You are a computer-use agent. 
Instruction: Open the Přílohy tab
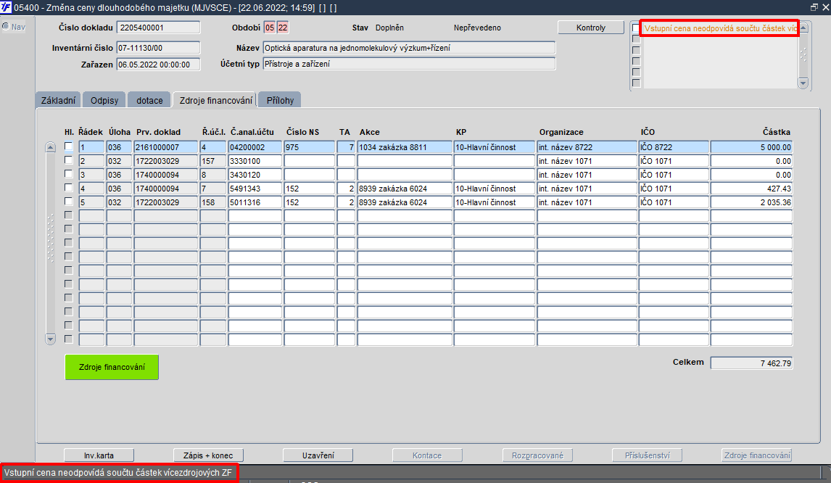(280, 100)
